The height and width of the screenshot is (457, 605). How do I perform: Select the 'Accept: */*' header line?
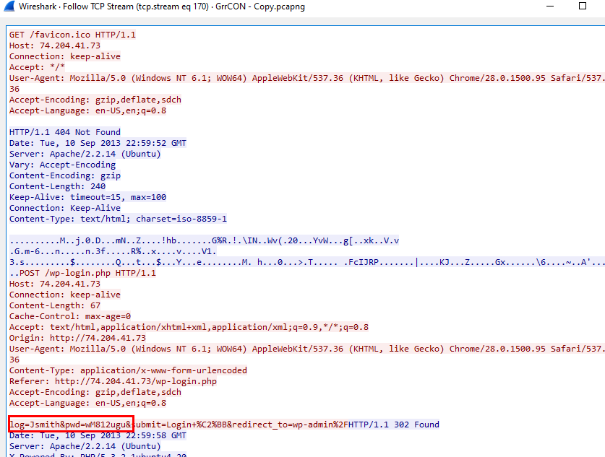37,67
